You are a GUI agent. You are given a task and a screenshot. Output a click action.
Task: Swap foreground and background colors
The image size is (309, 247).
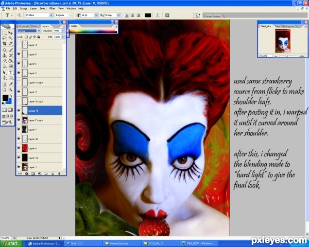[x=11, y=96]
